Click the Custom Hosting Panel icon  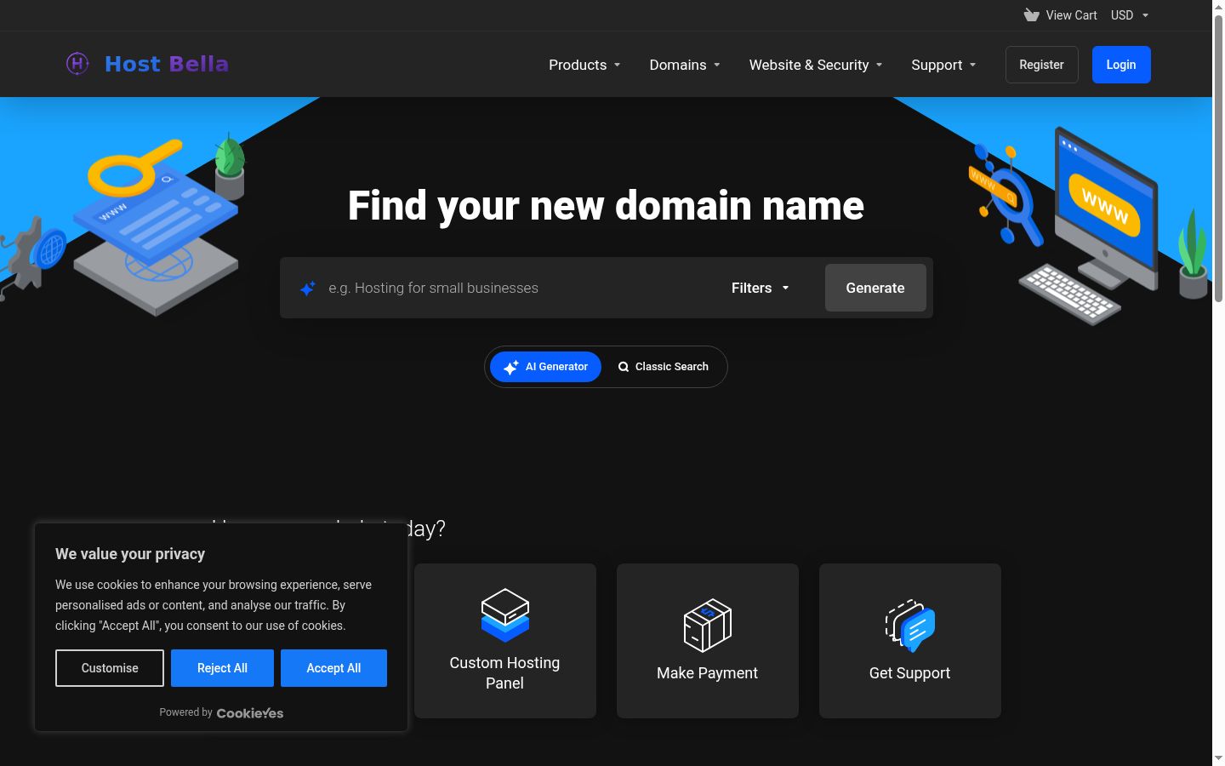(x=505, y=615)
